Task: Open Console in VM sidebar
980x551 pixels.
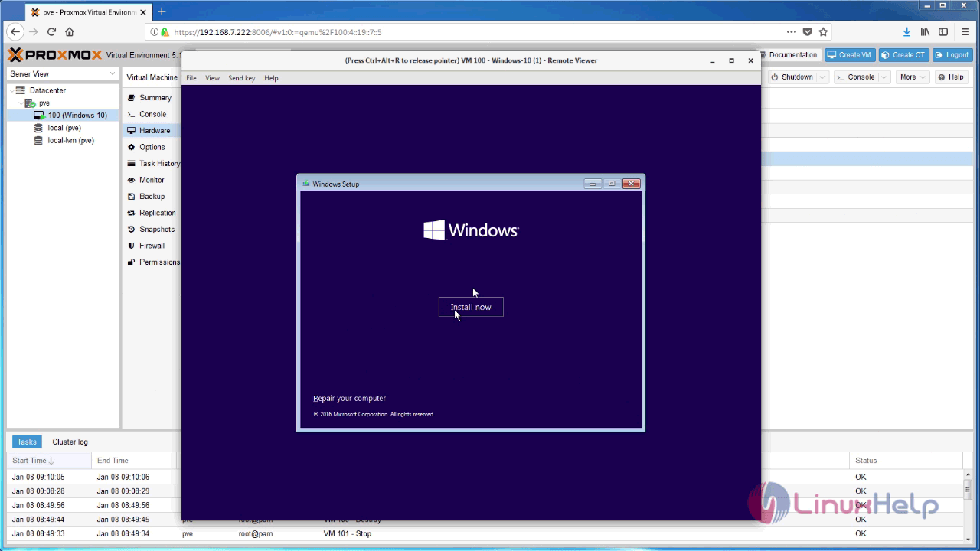Action: 152,114
